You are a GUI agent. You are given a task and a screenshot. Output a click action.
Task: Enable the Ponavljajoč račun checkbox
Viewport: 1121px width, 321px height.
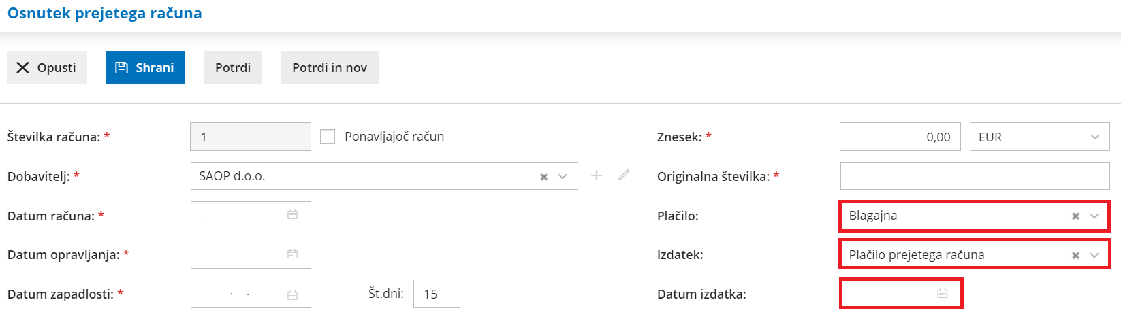[328, 137]
